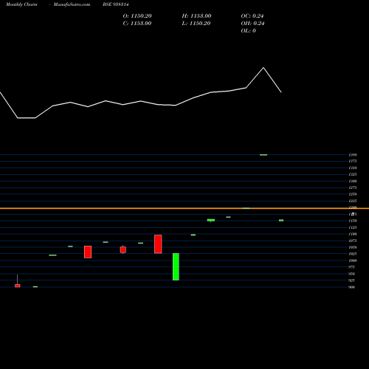Click the '925' axis label
Image resolution: width=369 pixels, height=369 pixels.
[352, 280]
